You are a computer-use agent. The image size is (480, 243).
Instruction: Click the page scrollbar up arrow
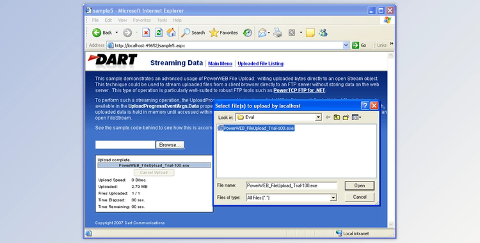390,56
